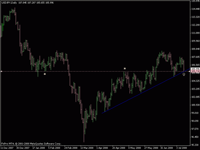Click the 11 Dec 2007 date label

tap(7, 148)
